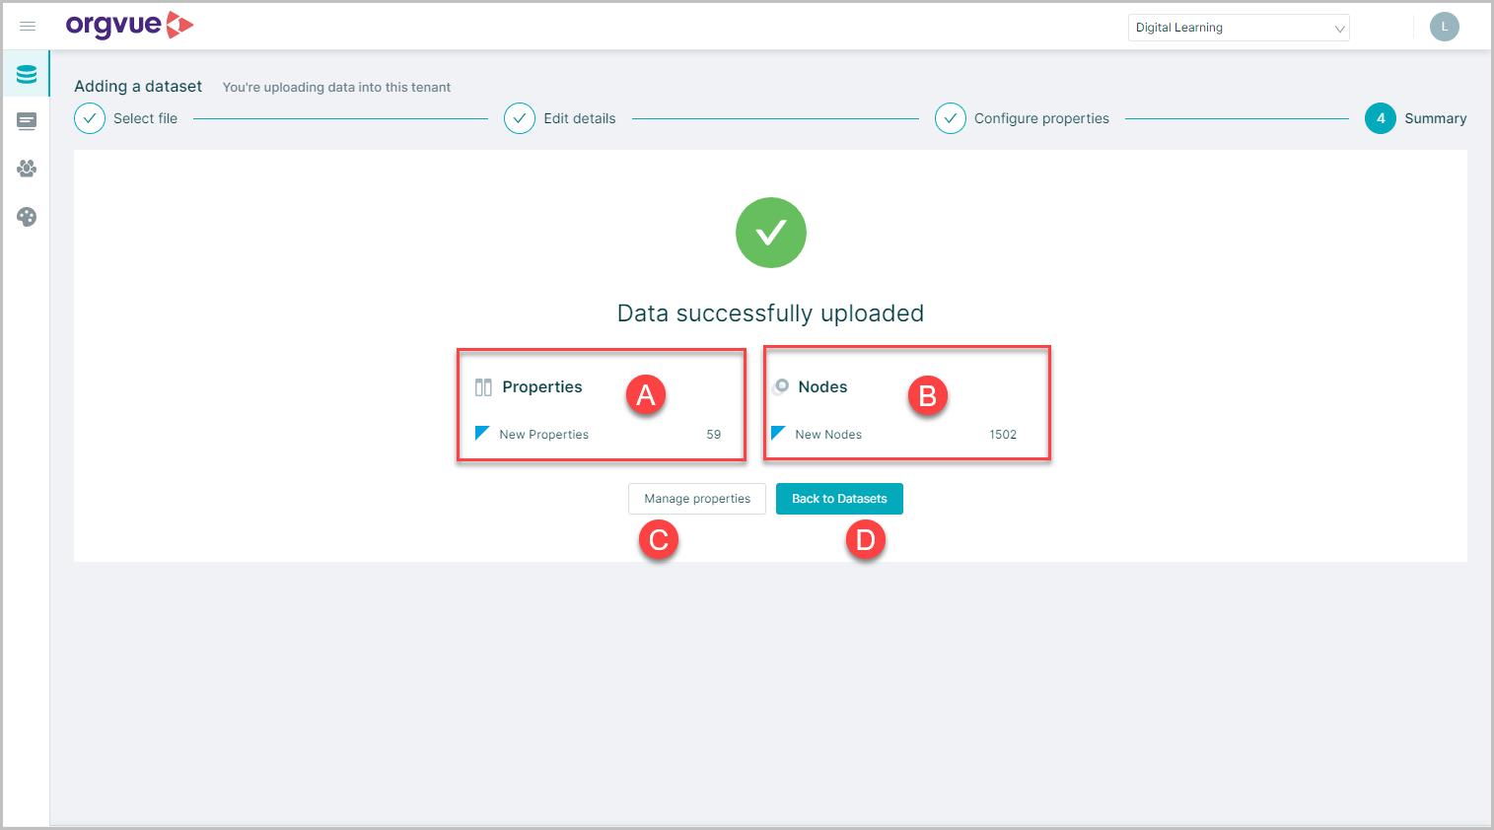Open the color palette icon in sidebar
The width and height of the screenshot is (1494, 830).
pyautogui.click(x=27, y=217)
